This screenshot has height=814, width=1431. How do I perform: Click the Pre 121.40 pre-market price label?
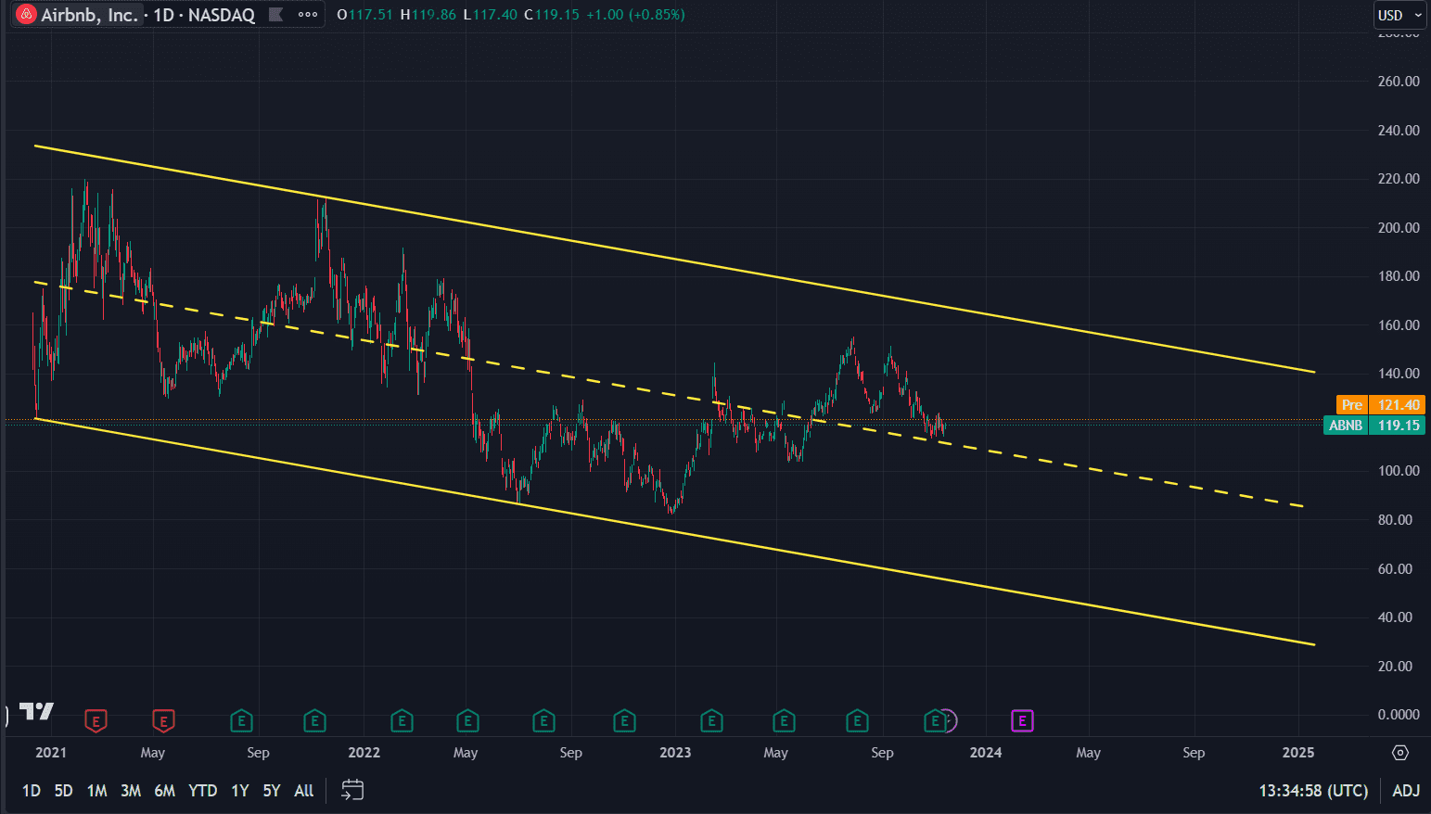tap(1380, 404)
